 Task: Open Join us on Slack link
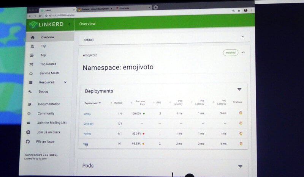point(49,132)
